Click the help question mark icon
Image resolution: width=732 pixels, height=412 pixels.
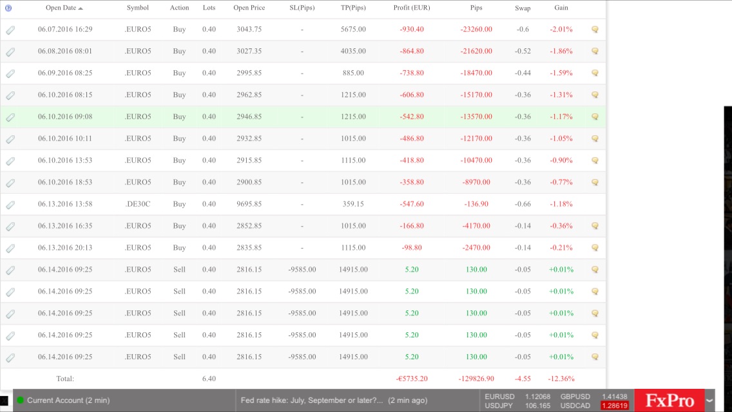(x=8, y=8)
